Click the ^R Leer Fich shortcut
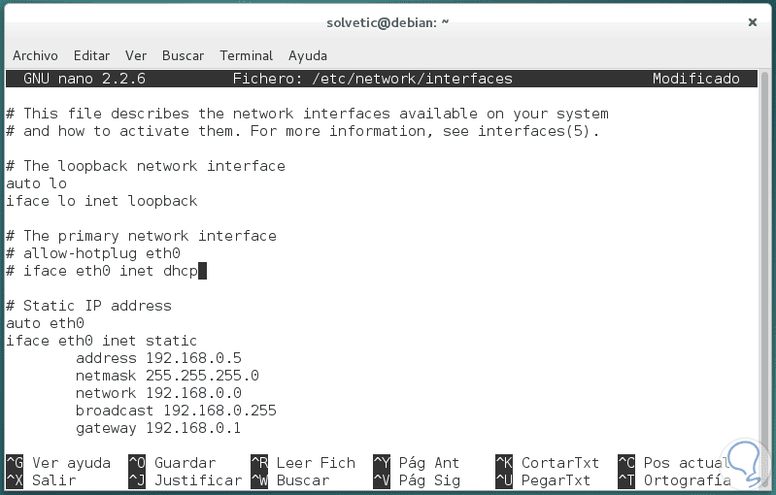Image resolution: width=776 pixels, height=495 pixels. point(303,463)
